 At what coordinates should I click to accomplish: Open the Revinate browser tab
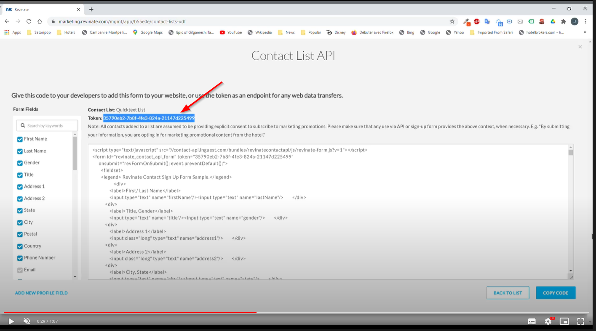40,9
